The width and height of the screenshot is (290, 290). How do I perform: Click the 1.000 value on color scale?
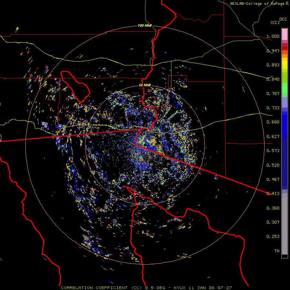(x=273, y=36)
